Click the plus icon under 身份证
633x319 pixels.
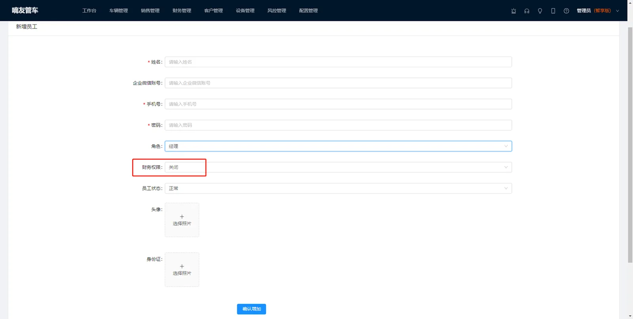[182, 266]
